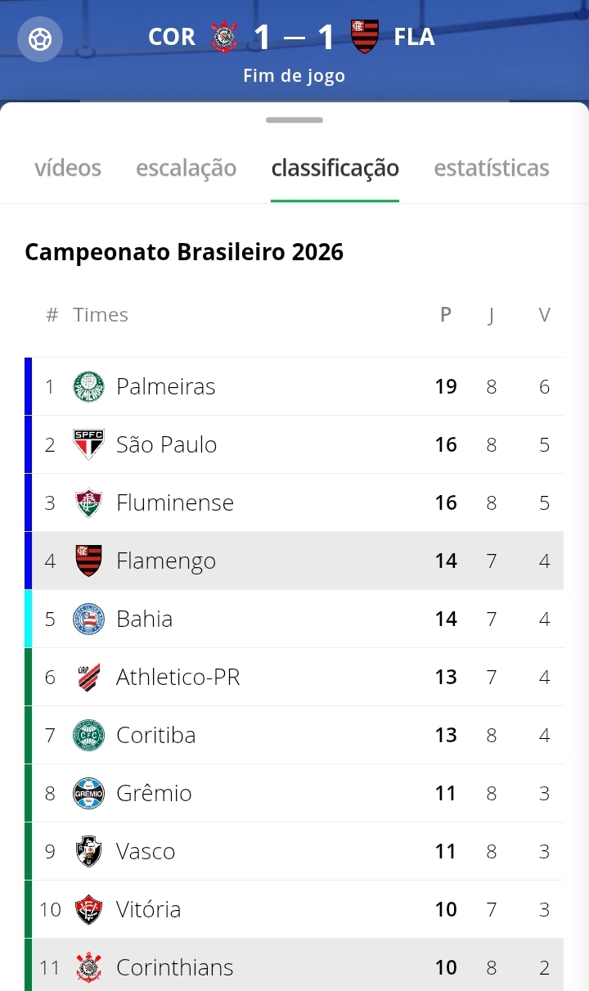This screenshot has height=991, width=589.
Task: Open the Palmeiras team crest
Action: click(88, 386)
